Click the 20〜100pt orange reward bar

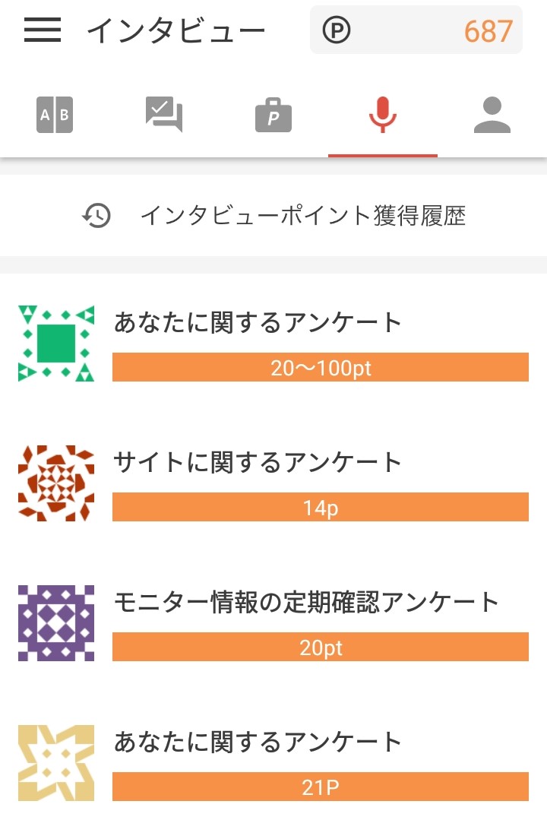coord(320,368)
